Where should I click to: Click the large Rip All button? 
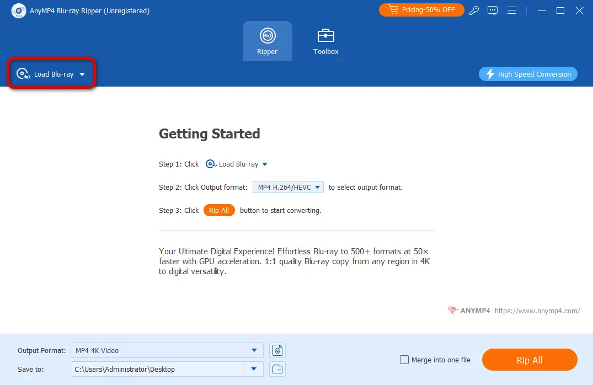[x=529, y=360]
